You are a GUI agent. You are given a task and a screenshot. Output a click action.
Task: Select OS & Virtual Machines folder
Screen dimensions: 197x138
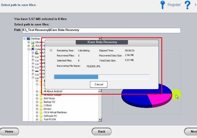click(55, 112)
